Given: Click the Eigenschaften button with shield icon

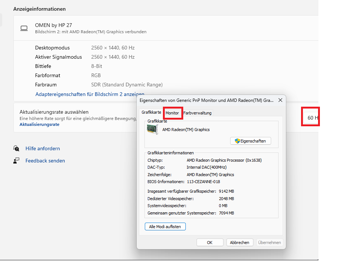Looking at the screenshot, I should (250, 141).
